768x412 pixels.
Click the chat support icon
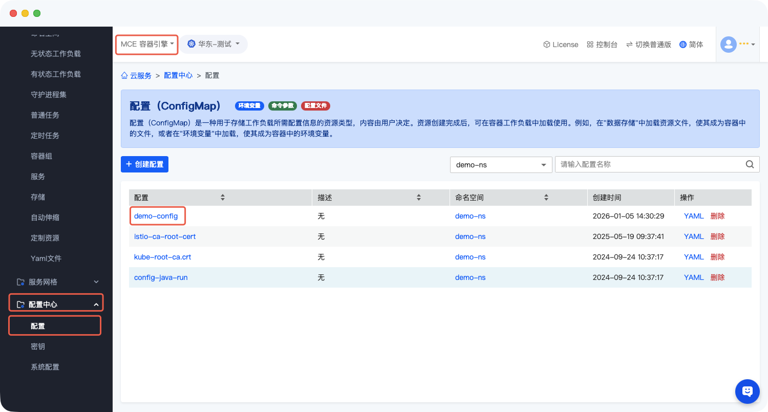click(747, 392)
